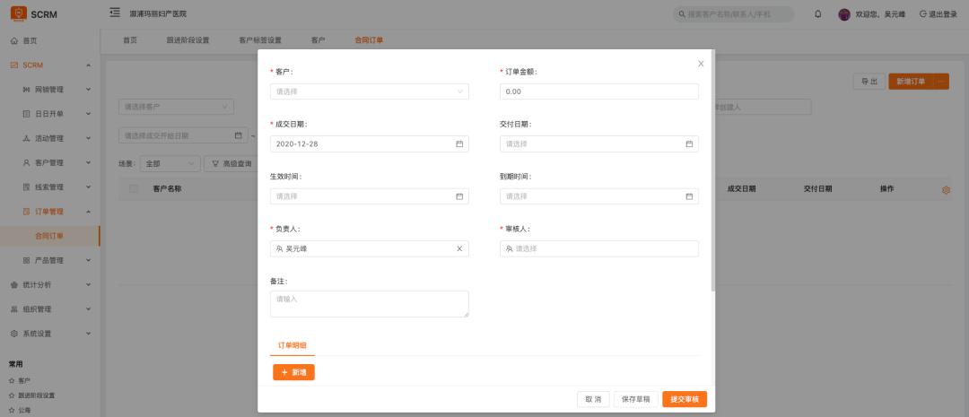Click the 提交审核 button
Image resolution: width=969 pixels, height=417 pixels.
[x=685, y=399]
